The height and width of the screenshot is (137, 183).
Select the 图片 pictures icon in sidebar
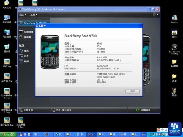[21, 56]
